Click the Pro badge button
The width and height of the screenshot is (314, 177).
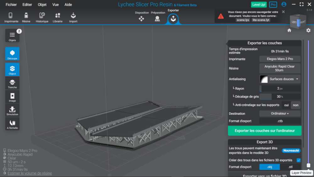pos(273,5)
